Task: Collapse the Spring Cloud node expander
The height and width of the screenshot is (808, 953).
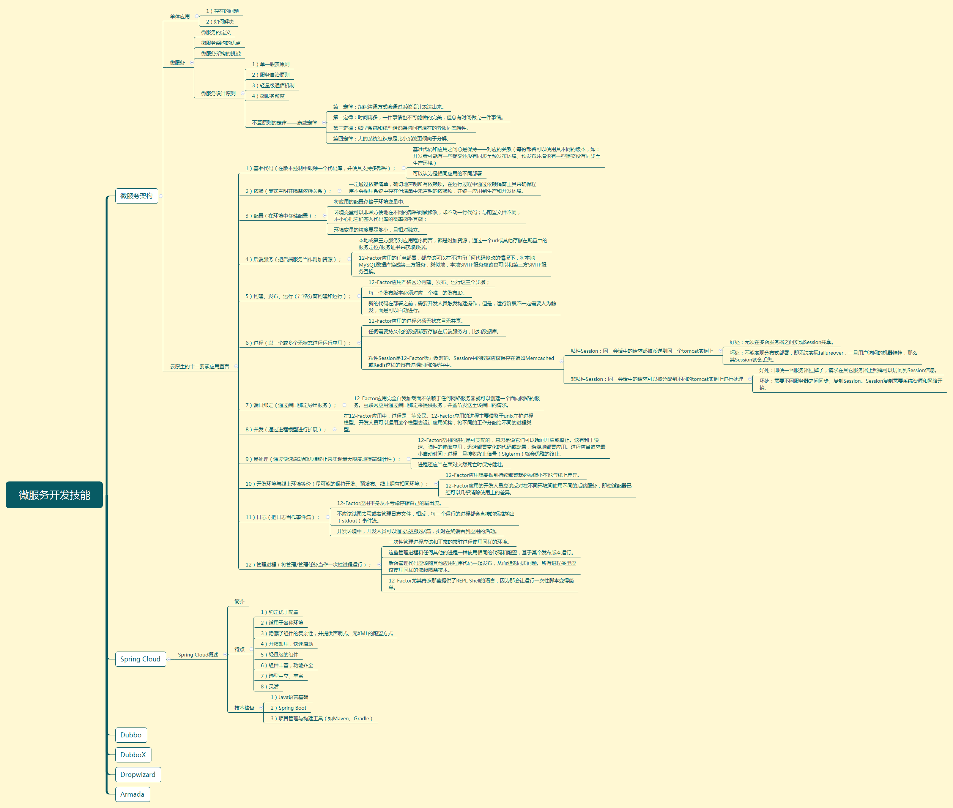Action: 169,659
